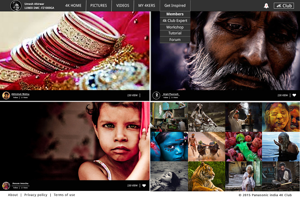Open the blue painted face thumbnail

pyautogui.click(x=169, y=146)
